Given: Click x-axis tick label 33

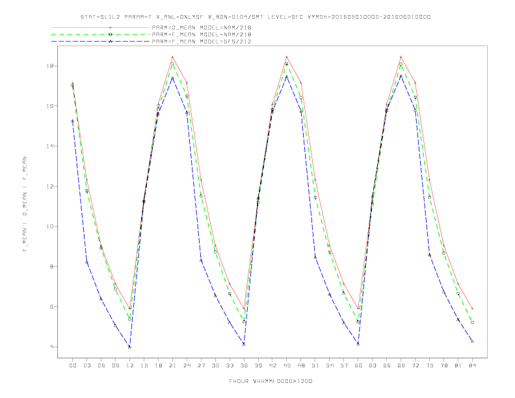Looking at the screenshot, I should [x=230, y=365].
